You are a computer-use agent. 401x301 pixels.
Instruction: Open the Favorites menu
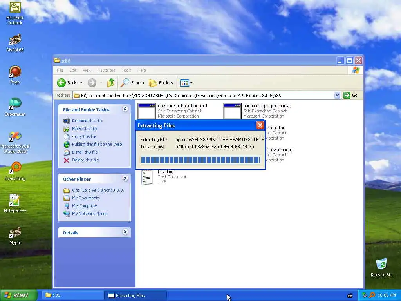click(x=107, y=70)
